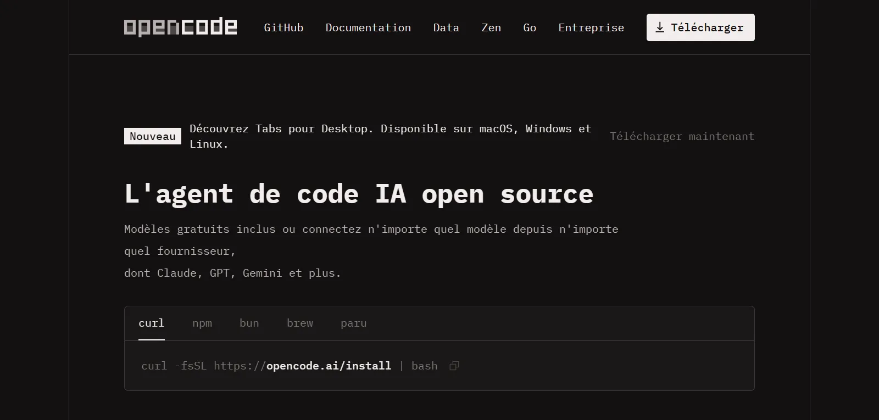Viewport: 879px width, 420px height.
Task: Click the "L'agent de code IA open source" heading
Action: pos(359,194)
